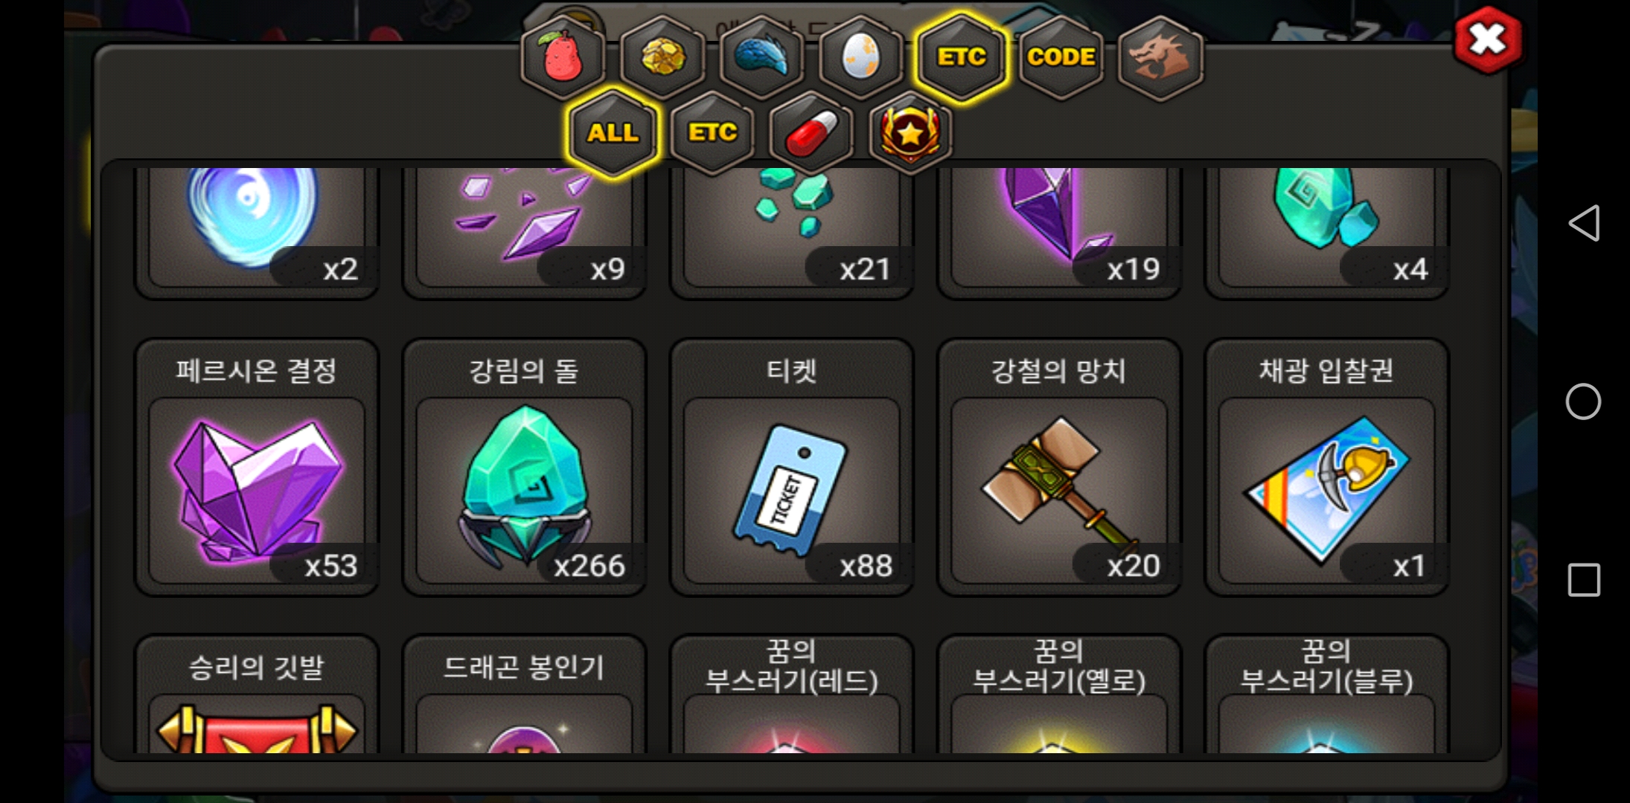Viewport: 1630px width, 803px height.
Task: Select the top ETC category tab
Action: tap(962, 57)
